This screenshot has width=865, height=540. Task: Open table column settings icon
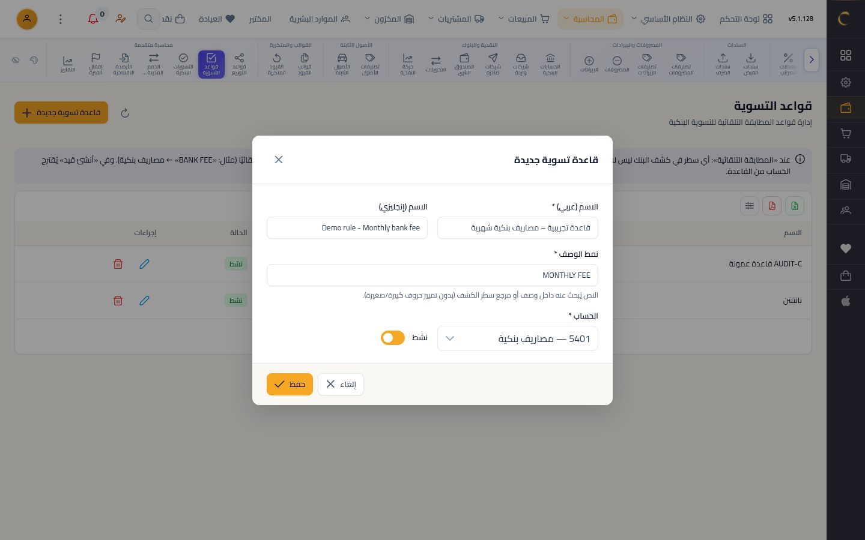click(x=750, y=206)
